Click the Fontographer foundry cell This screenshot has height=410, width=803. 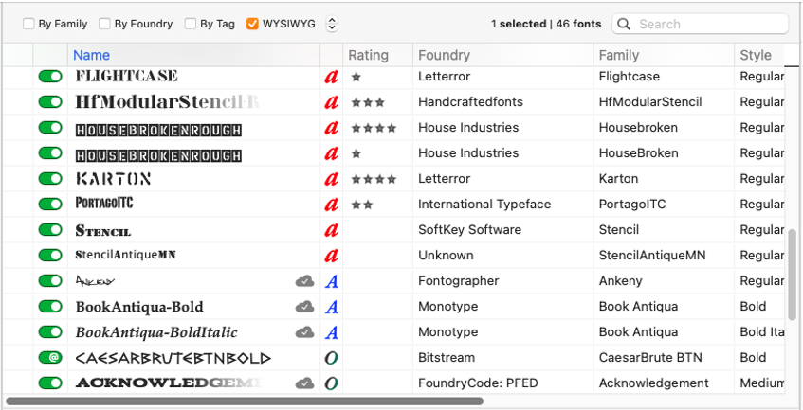[x=458, y=281]
